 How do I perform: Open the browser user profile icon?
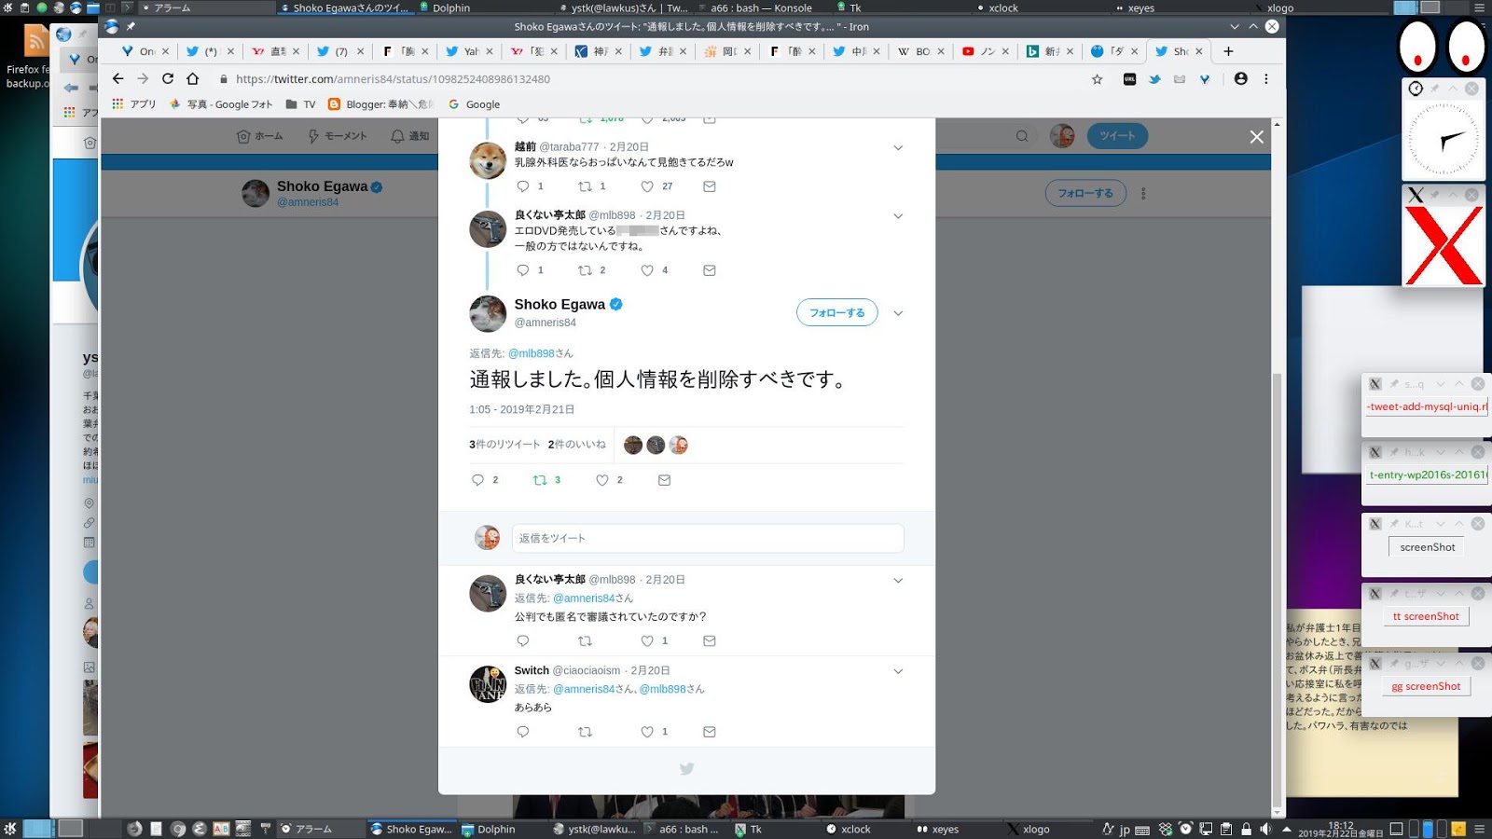[x=1240, y=79]
